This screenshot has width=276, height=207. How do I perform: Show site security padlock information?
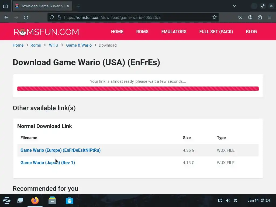(x=59, y=18)
